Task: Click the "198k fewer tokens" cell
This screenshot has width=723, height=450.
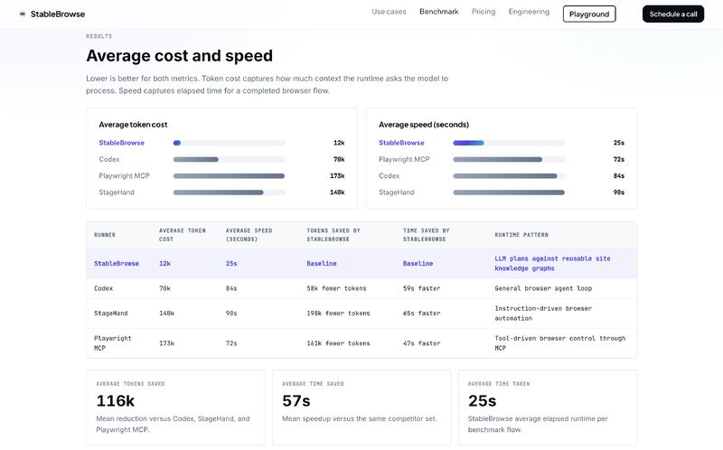Action: tap(338, 314)
